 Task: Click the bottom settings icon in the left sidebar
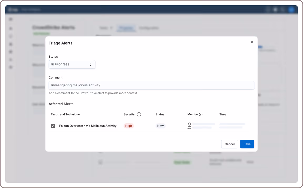click(11, 67)
